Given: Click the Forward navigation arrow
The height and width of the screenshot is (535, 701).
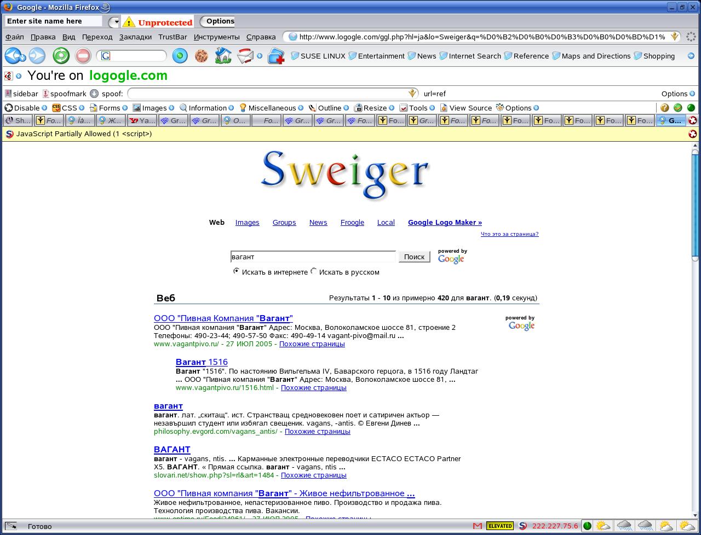Looking at the screenshot, I should click(37, 56).
